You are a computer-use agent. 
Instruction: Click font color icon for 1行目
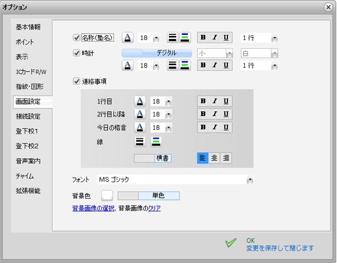(140, 101)
